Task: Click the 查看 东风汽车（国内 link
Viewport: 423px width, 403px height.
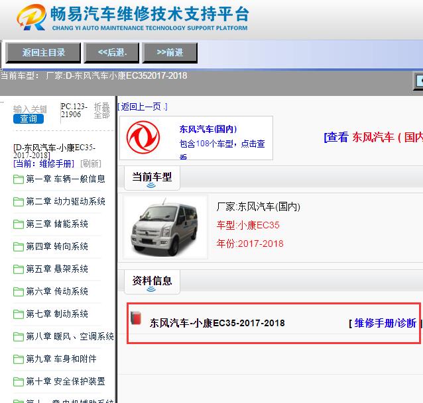Action: [373, 137]
